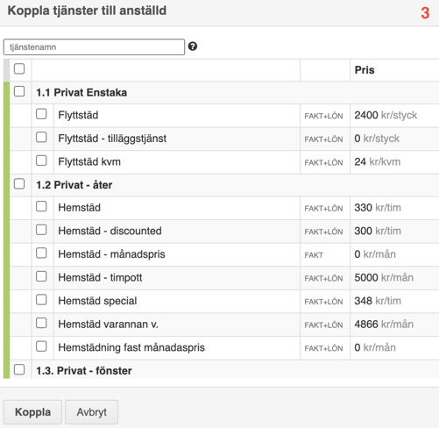
Task: Focus the tjänstenamn search field
Action: pos(94,46)
